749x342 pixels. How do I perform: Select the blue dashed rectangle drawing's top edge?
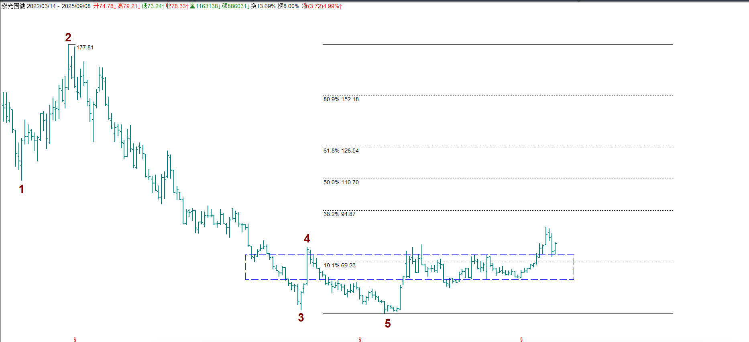(409, 254)
